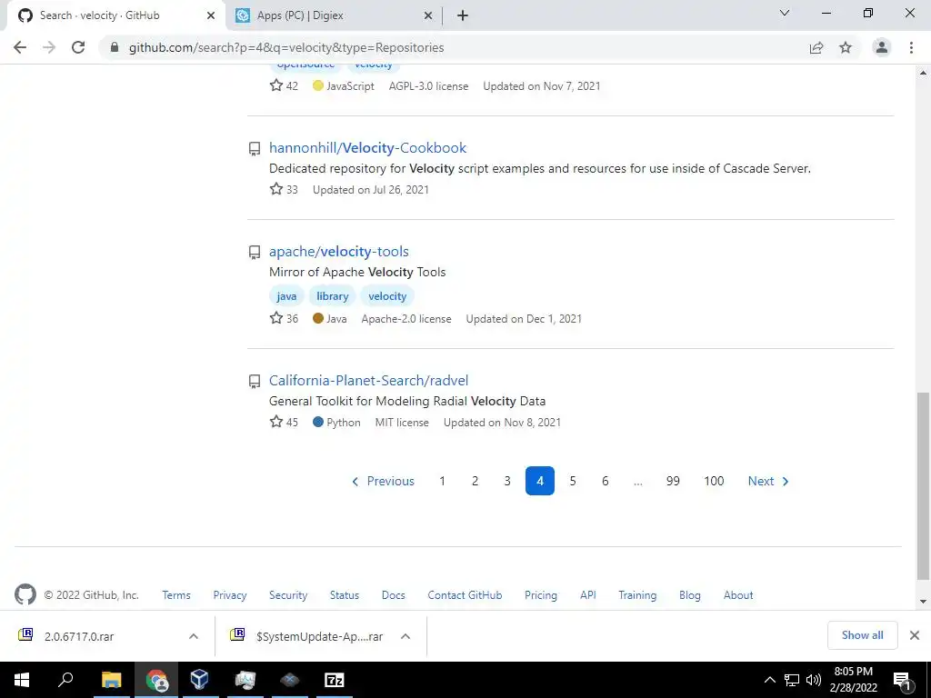Open Windows Start menu
Screen dimensions: 931x698
[22, 680]
